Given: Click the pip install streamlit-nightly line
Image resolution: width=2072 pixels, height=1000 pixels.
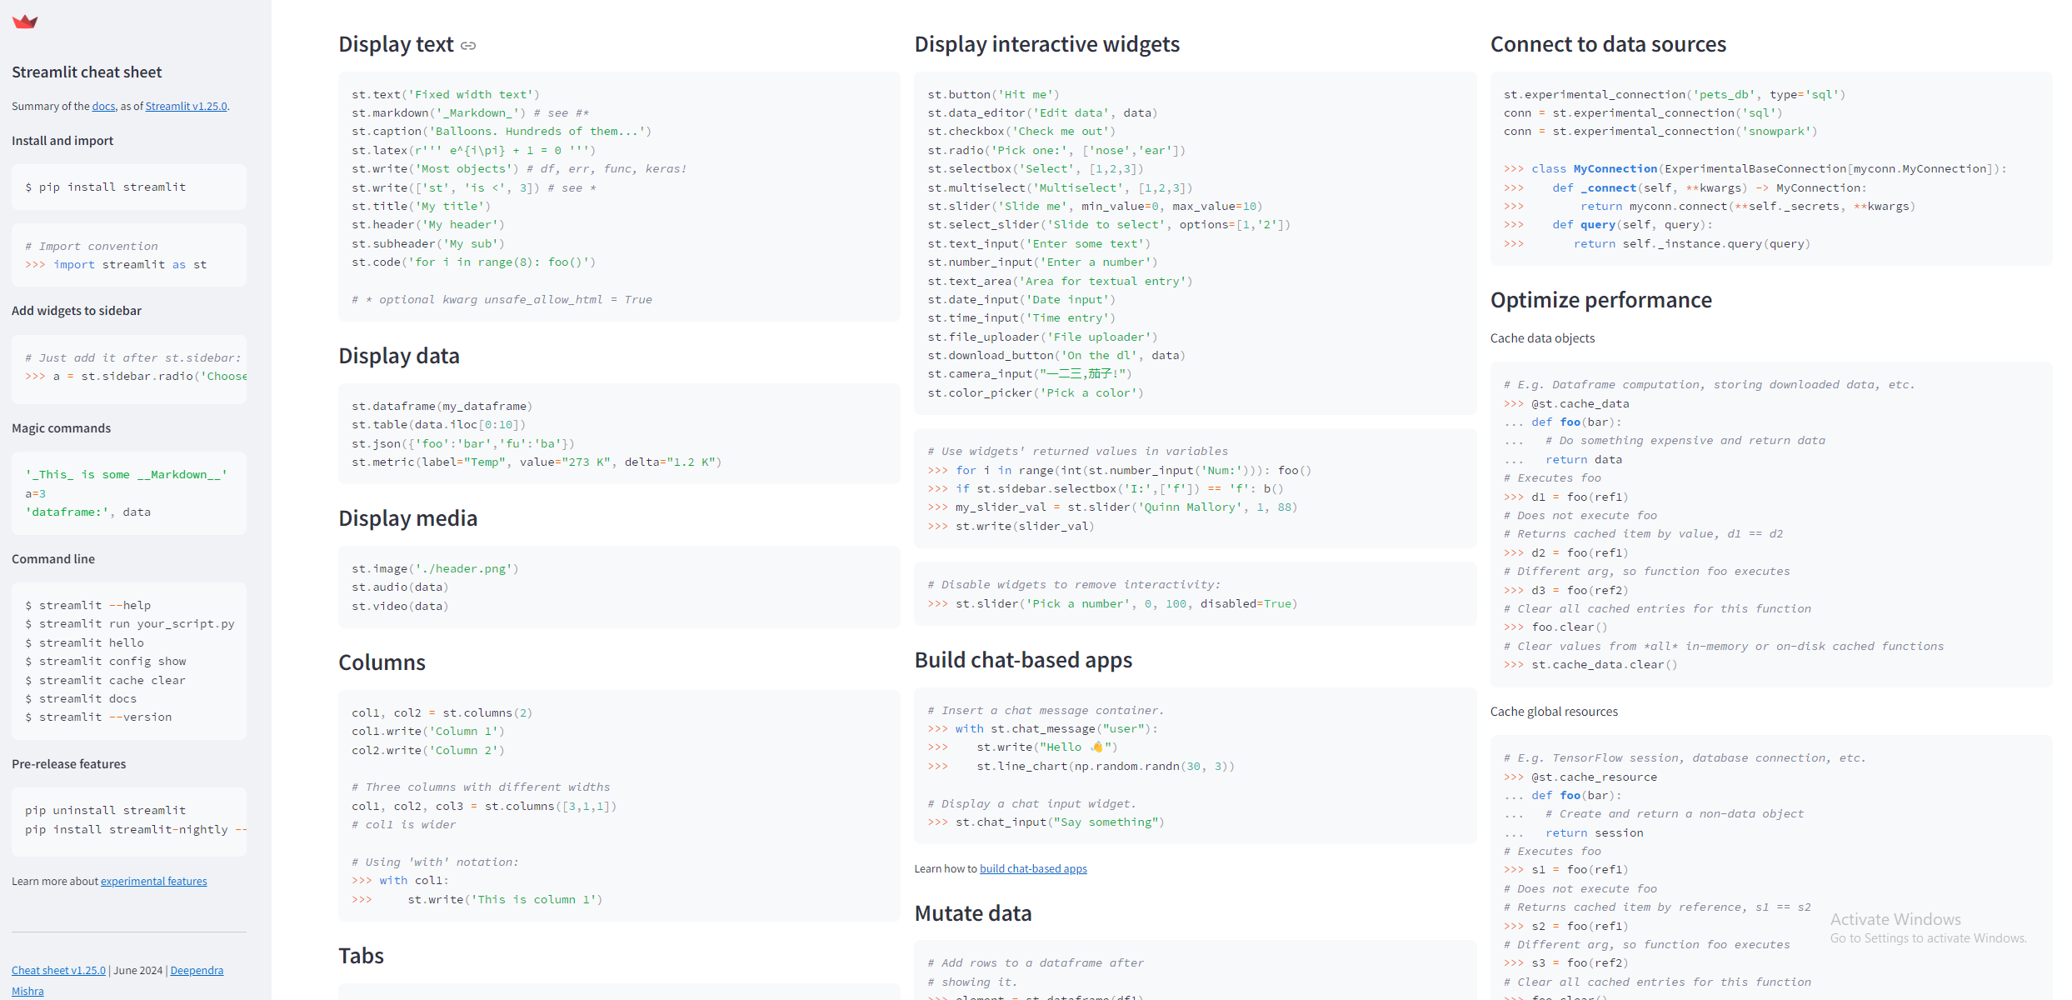Looking at the screenshot, I should pyautogui.click(x=136, y=830).
